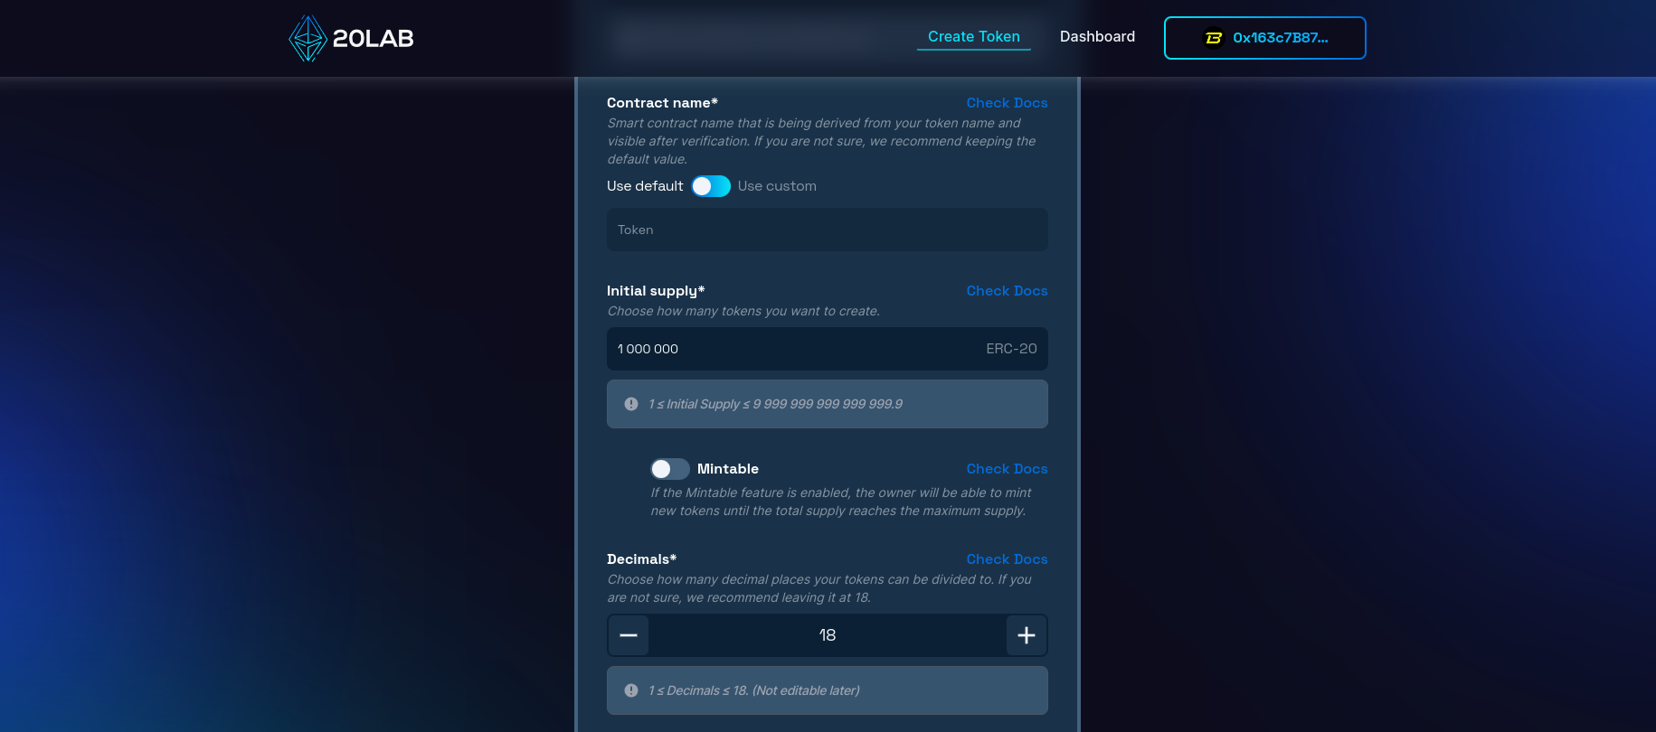Click the Use custom label
This screenshot has height=732, width=1656.
click(x=777, y=186)
